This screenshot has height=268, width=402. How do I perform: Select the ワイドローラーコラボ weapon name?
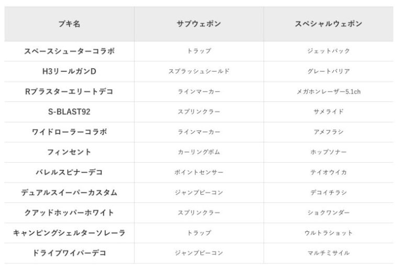(x=69, y=132)
